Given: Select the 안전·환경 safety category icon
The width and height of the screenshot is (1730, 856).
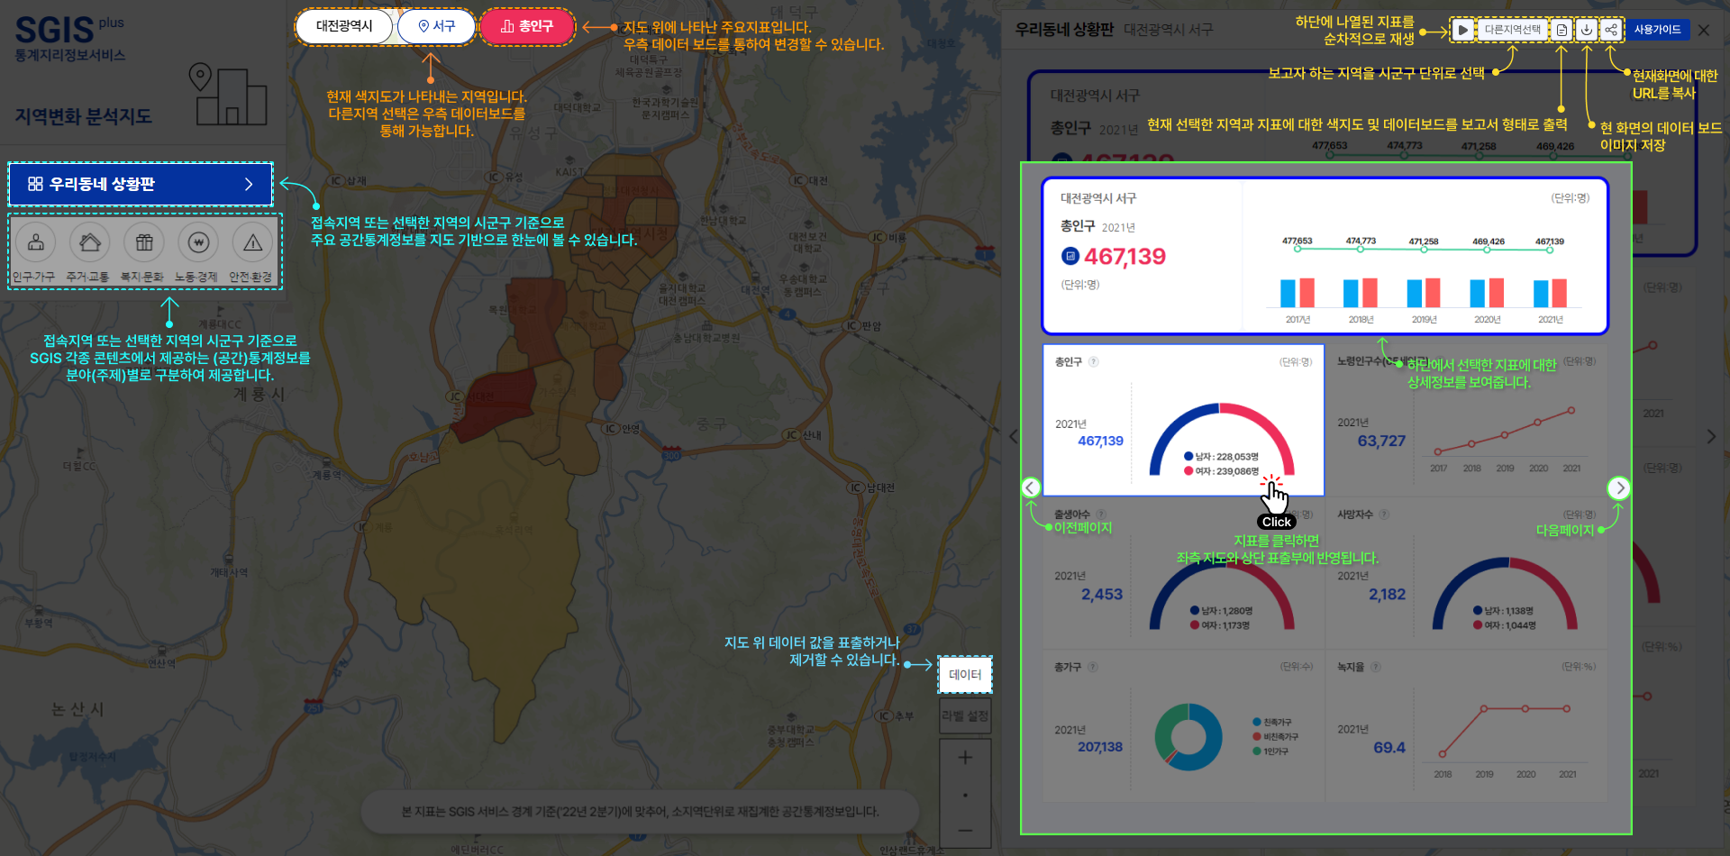Looking at the screenshot, I should click(x=252, y=242).
